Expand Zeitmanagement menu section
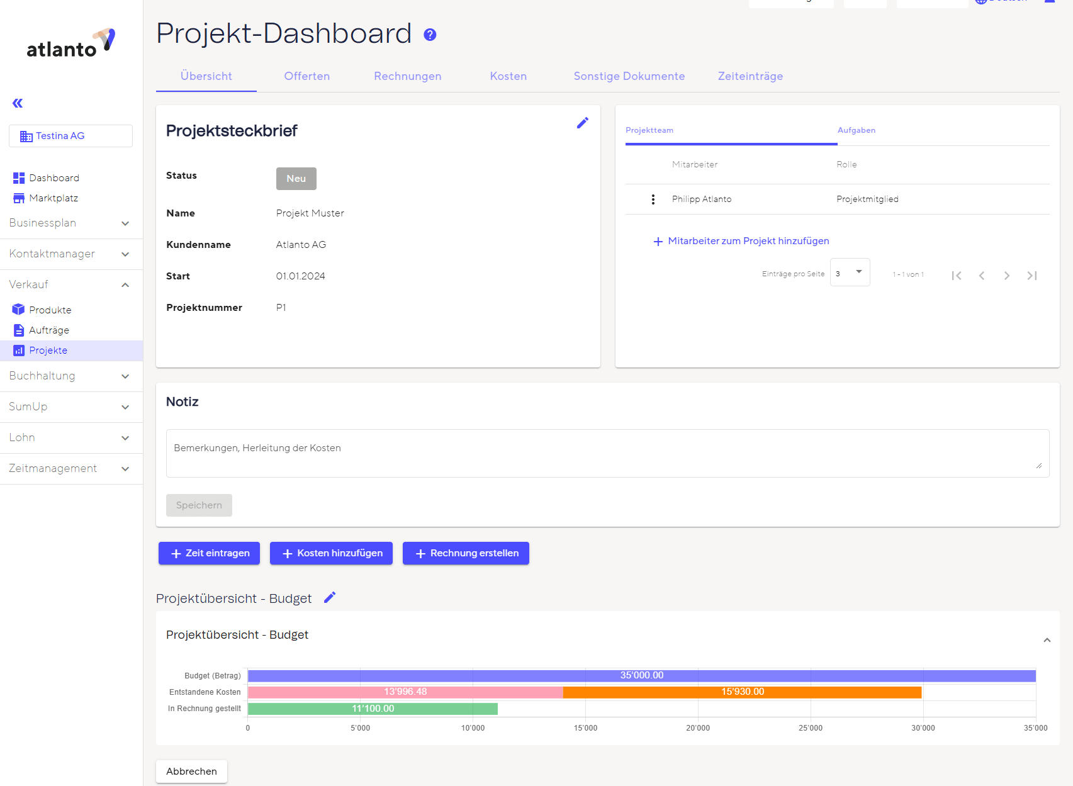Viewport: 1073px width, 786px height. pyautogui.click(x=71, y=469)
